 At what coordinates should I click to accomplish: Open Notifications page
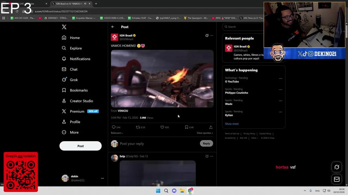76,59
